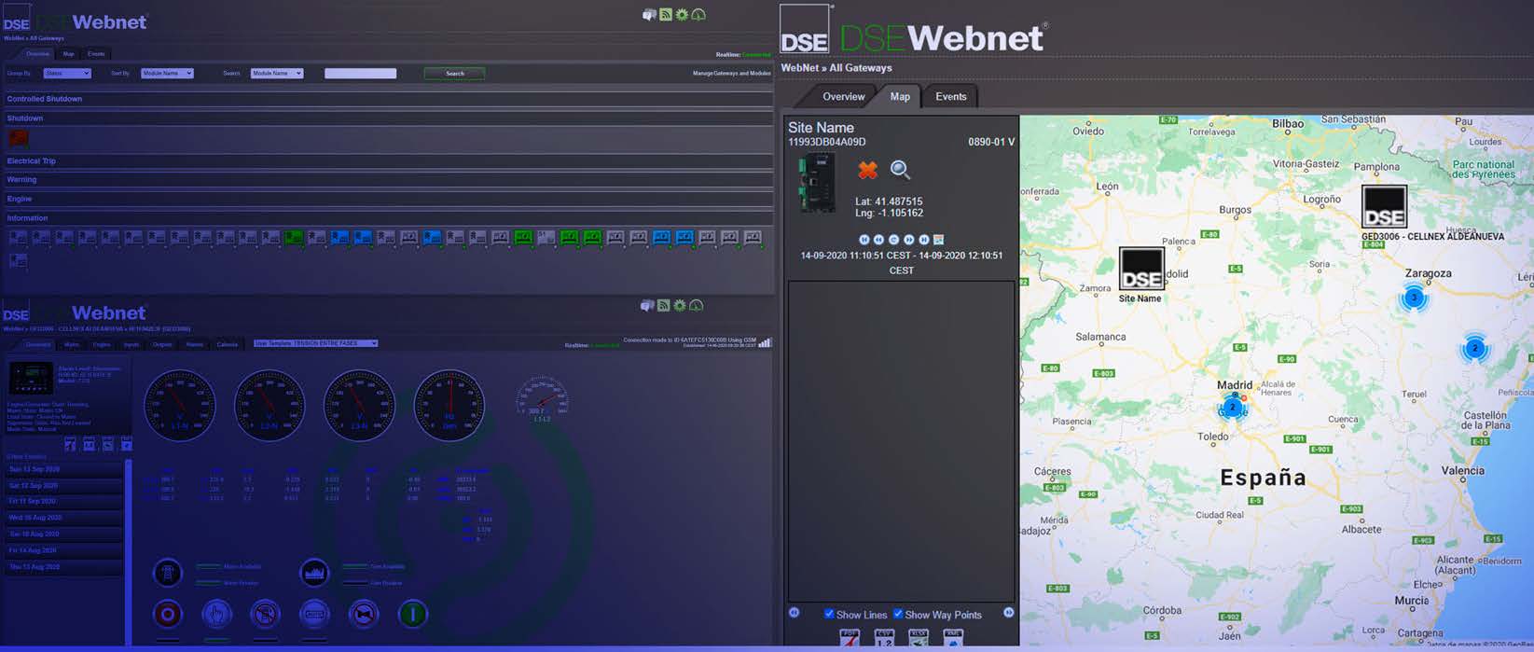Open the Group By dropdown in the top-left window

pos(67,73)
